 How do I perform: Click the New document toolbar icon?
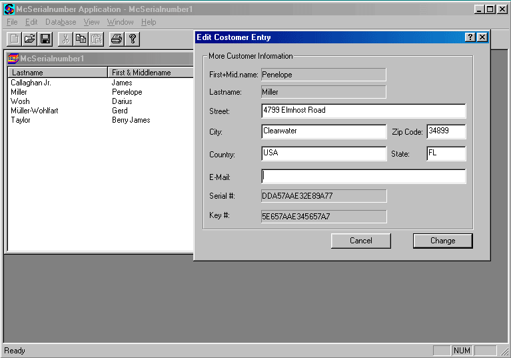14,39
